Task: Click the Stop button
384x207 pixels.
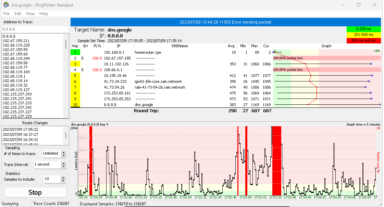Action: (35, 192)
